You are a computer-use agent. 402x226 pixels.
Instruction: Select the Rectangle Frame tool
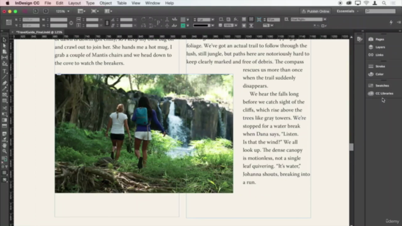coord(4,95)
